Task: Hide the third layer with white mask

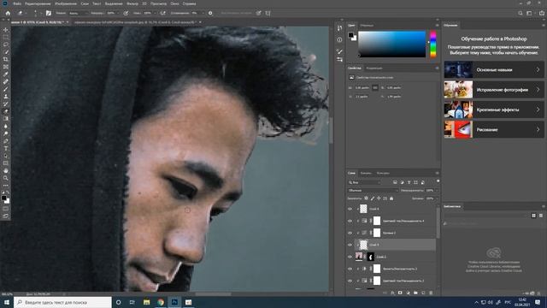Action: point(350,233)
